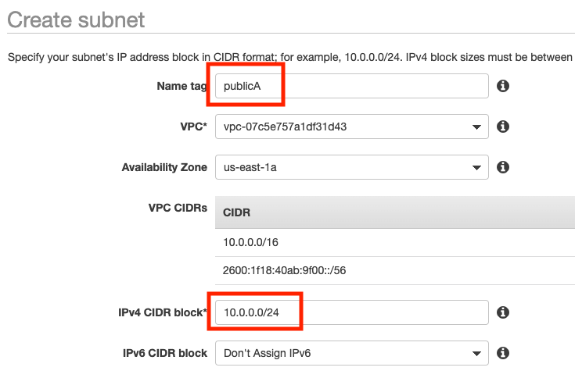The image size is (575, 378).
Task: Click the Availability Zone label
Action: 164,167
